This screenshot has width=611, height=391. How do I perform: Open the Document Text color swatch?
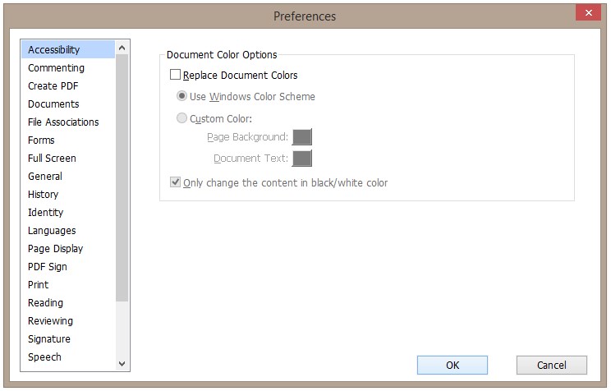pyautogui.click(x=302, y=159)
